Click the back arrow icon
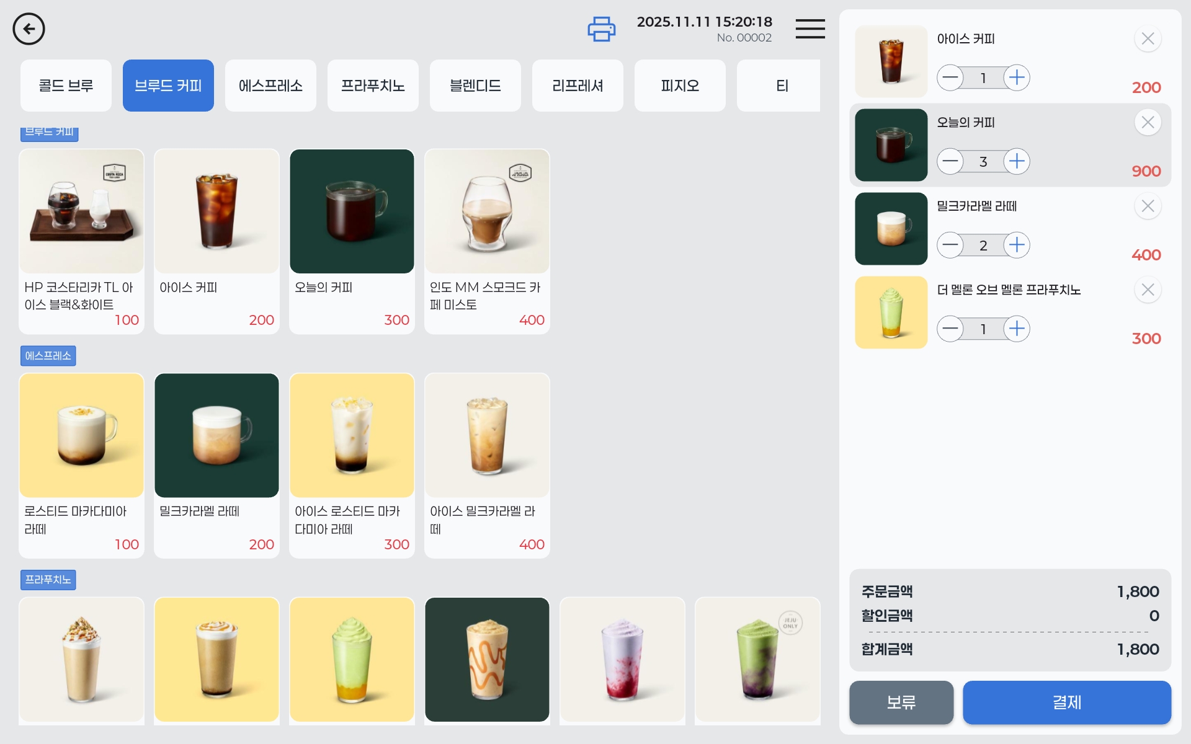The width and height of the screenshot is (1191, 744). point(29,29)
